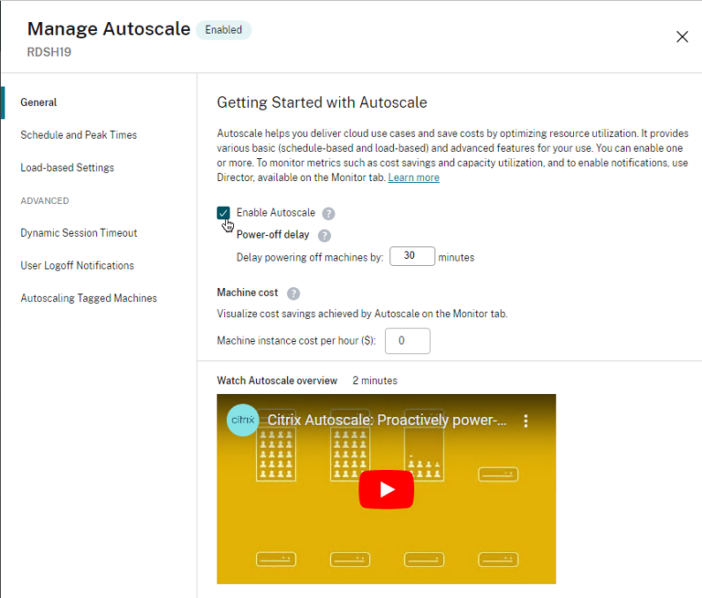Image resolution: width=702 pixels, height=598 pixels.
Task: Click the video title text
Action: click(387, 421)
